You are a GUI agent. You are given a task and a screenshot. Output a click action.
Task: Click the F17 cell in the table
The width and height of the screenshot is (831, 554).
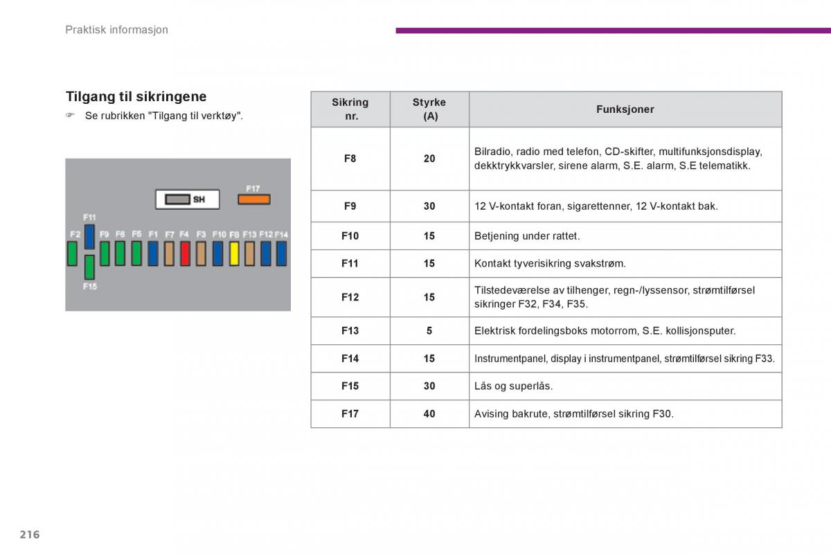[x=350, y=414]
